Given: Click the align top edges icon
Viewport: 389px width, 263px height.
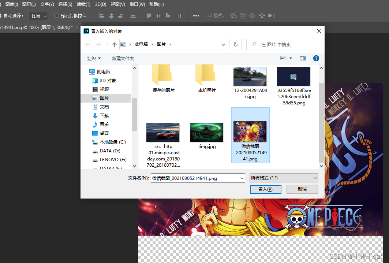Looking at the screenshot, I should (149, 16).
